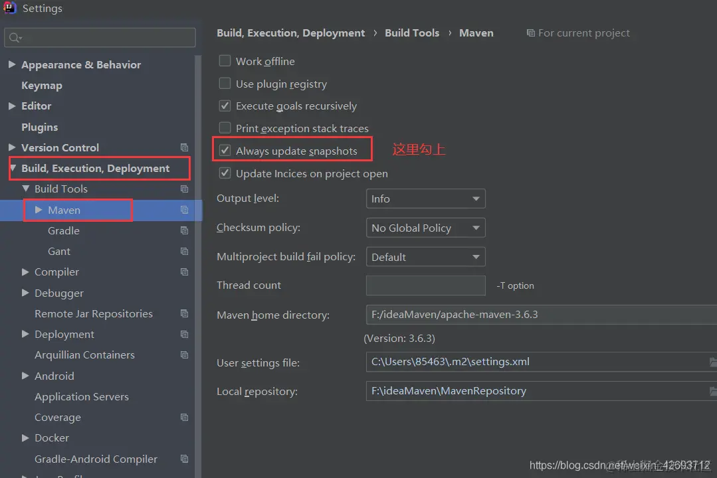Open Gradle-Android Compiler settings
The image size is (717, 478).
coord(96,459)
